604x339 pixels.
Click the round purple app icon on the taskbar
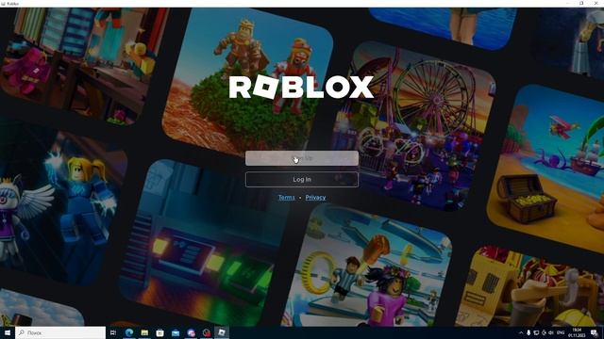[x=191, y=332]
